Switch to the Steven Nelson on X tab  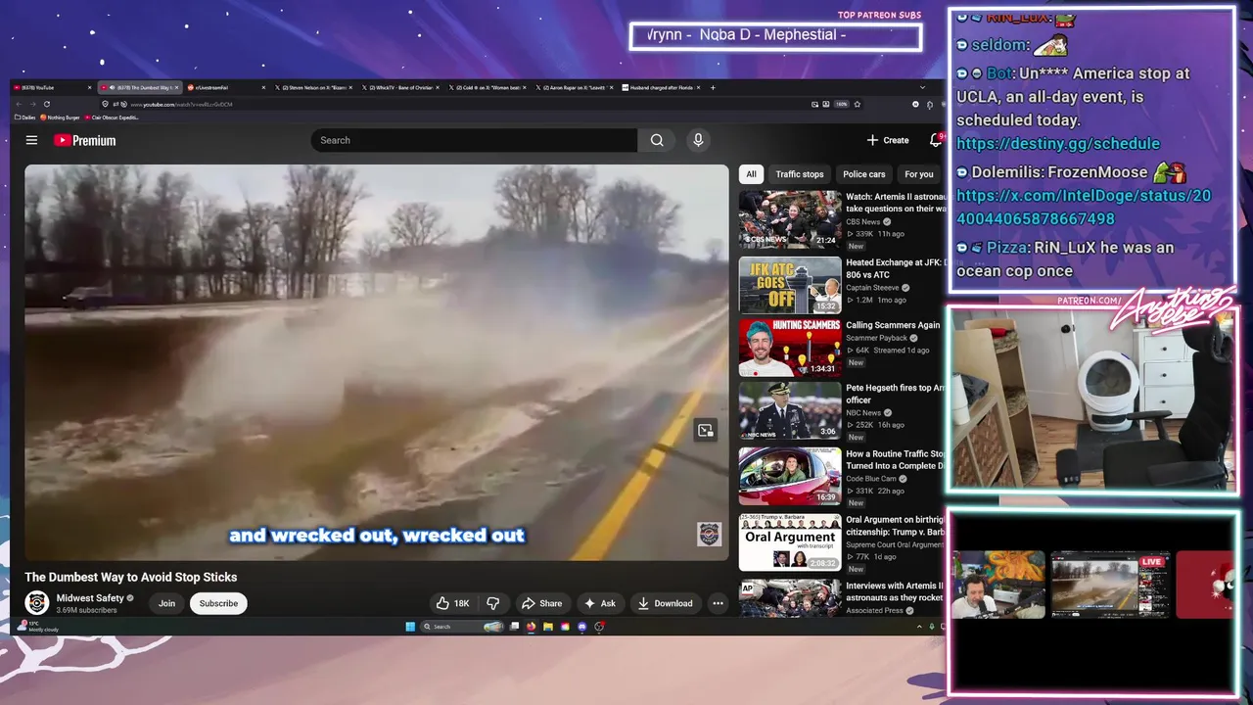311,87
